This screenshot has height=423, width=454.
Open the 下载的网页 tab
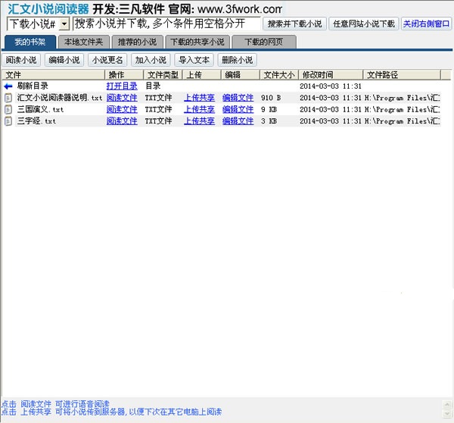(x=264, y=42)
